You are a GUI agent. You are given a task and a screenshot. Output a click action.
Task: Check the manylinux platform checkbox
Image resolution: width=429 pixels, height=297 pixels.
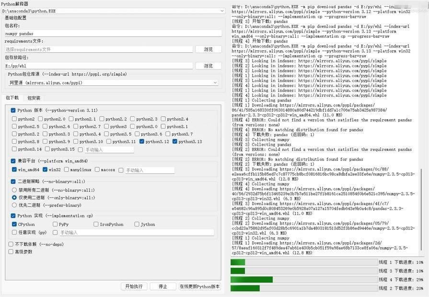[x=66, y=170]
